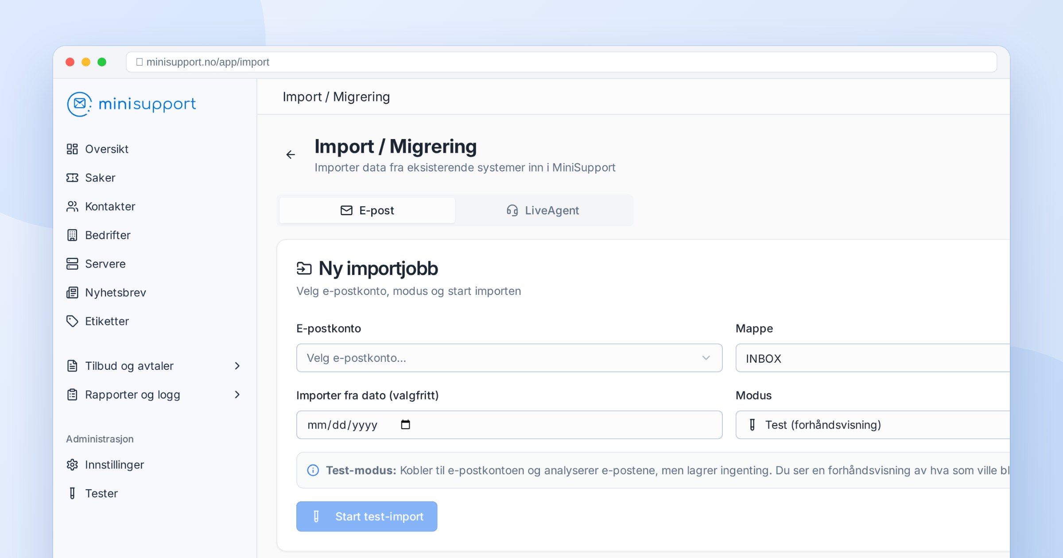Open the Modus Test (forhåndsvisning) dropdown
This screenshot has height=558, width=1063.
(x=873, y=425)
